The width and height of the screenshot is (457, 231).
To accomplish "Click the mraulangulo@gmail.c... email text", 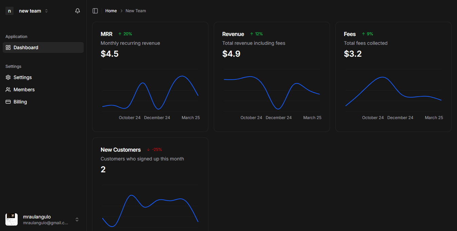I will (45, 223).
